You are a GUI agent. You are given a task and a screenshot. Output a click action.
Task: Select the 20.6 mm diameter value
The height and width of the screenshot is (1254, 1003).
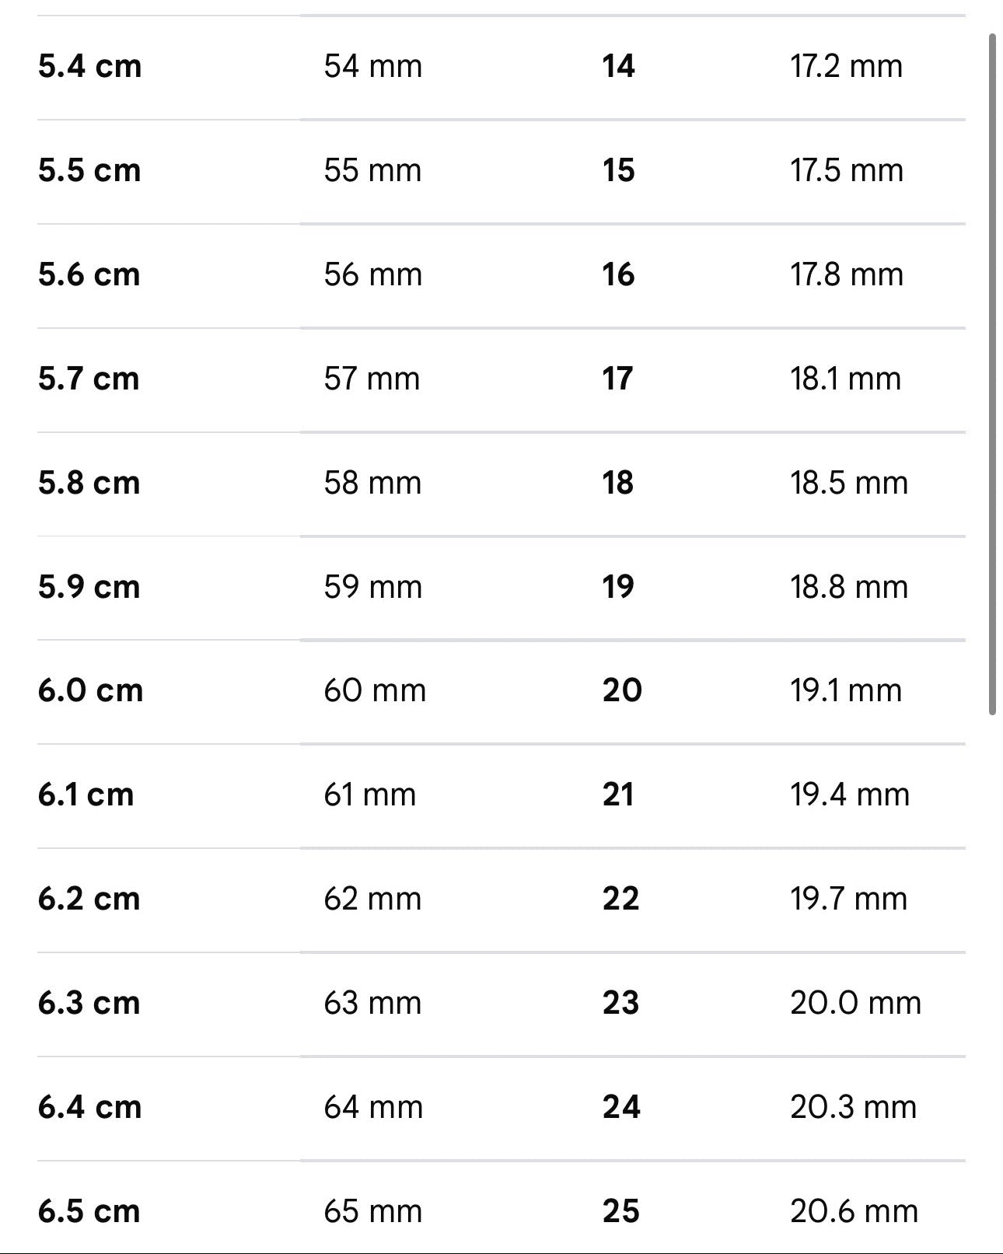tap(854, 1211)
